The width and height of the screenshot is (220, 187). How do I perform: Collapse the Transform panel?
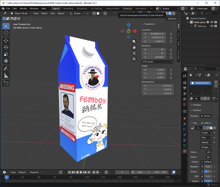point(143,24)
